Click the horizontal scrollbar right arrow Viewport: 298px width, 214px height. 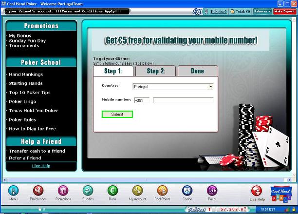tap(289, 180)
